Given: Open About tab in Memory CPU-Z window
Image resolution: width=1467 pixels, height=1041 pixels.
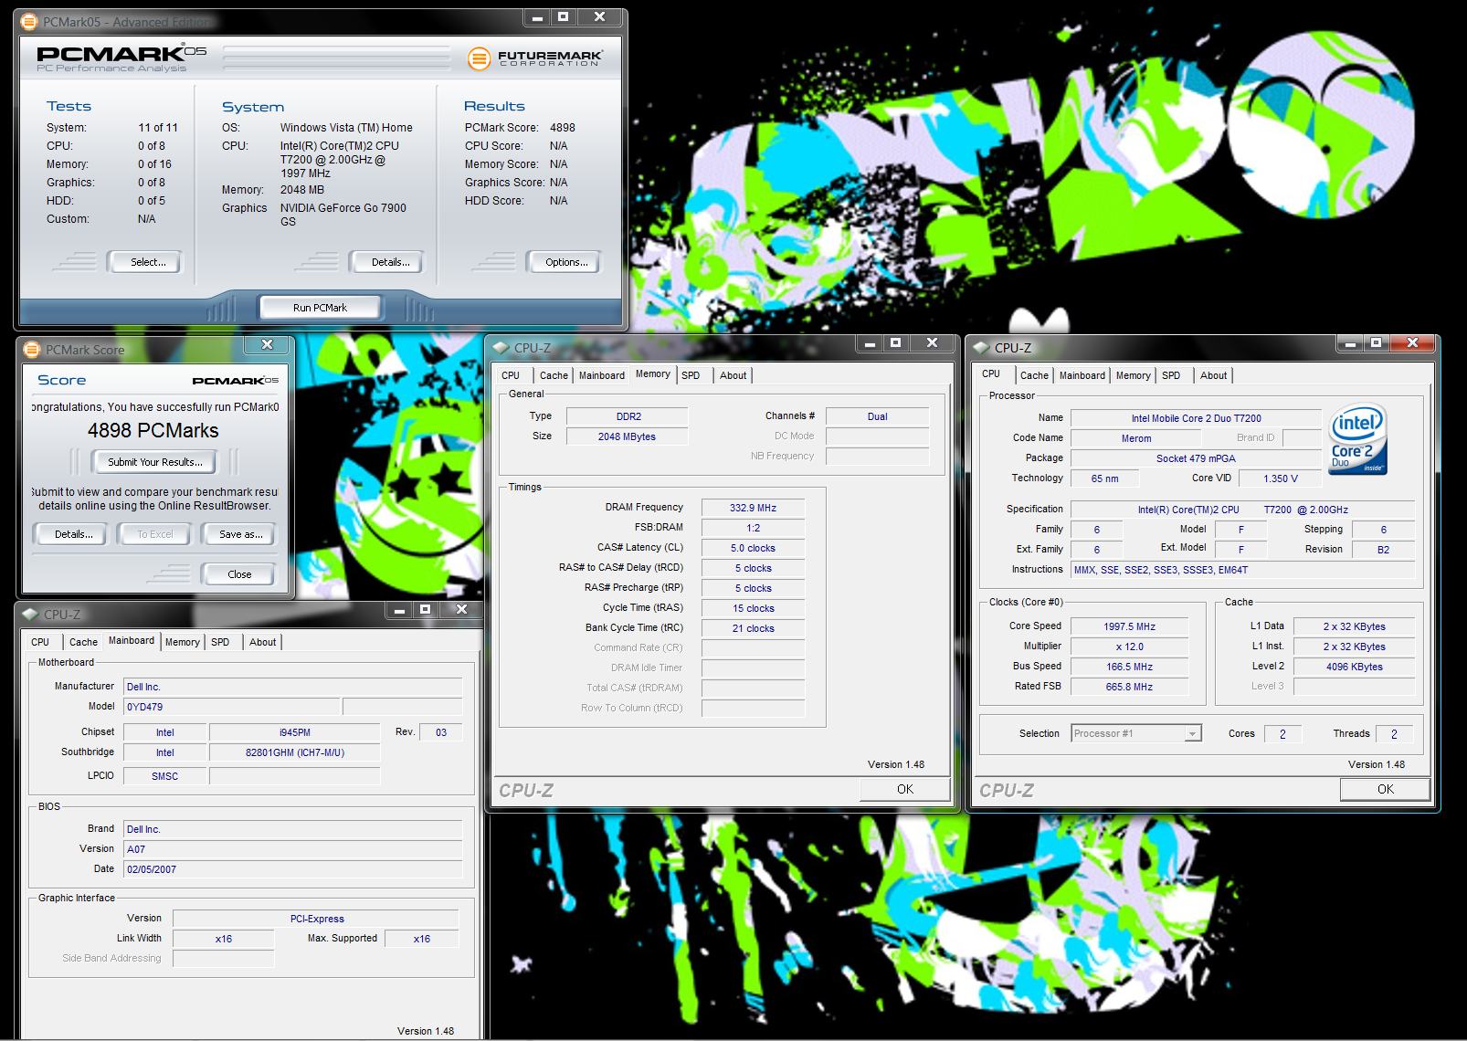Looking at the screenshot, I should coord(733,375).
